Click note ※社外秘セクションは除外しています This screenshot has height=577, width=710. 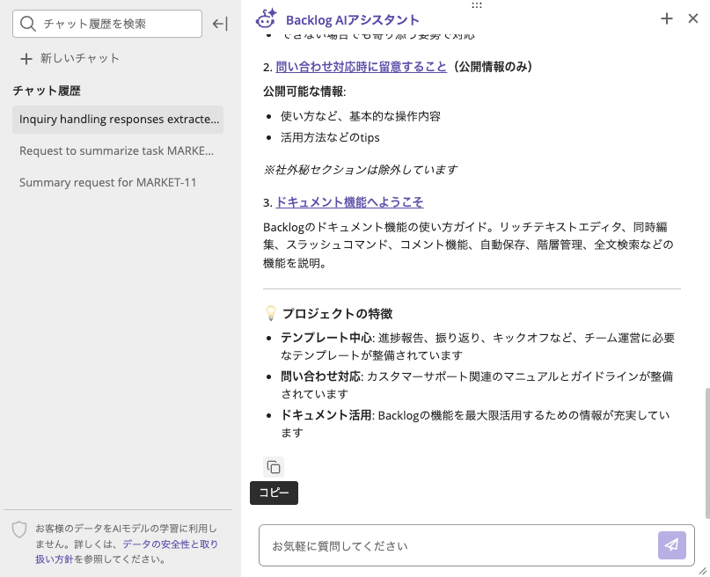(360, 170)
